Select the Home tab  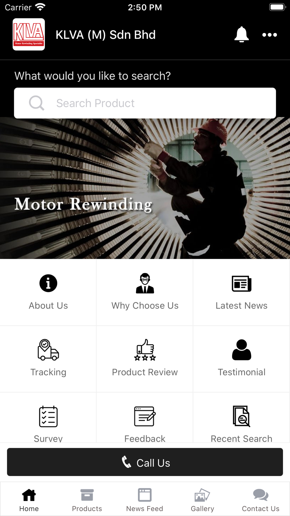pos(29,500)
